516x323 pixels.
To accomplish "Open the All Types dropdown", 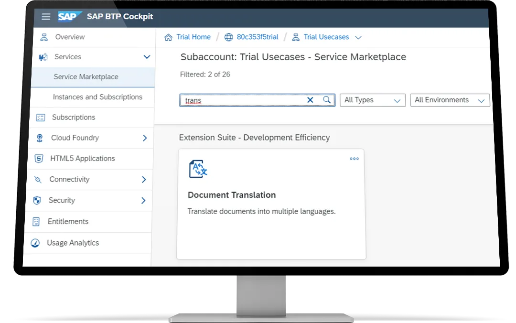I will click(373, 100).
